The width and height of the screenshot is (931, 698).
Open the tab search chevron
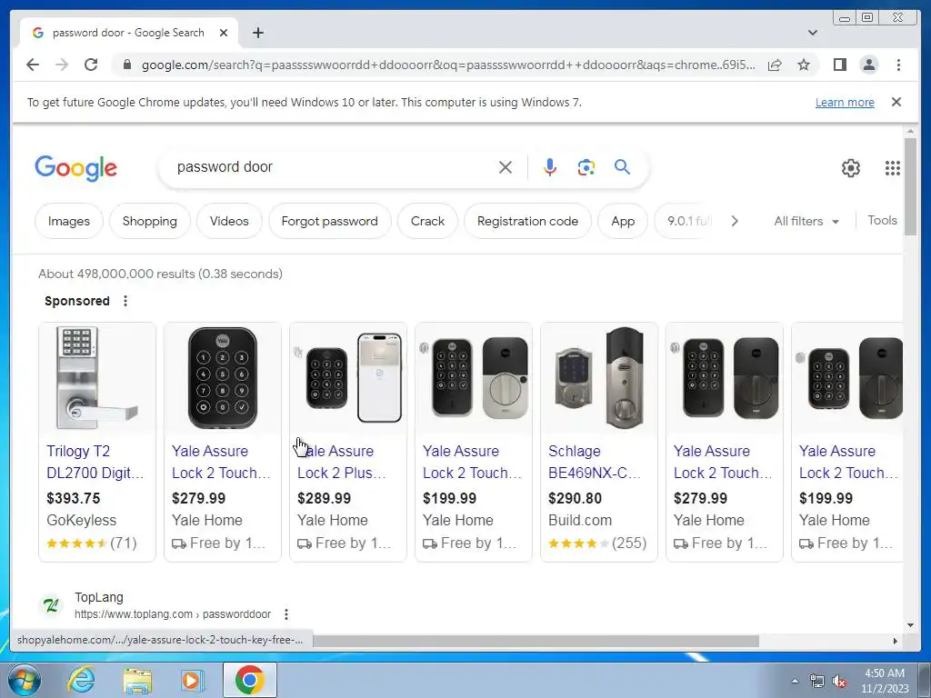click(x=812, y=33)
